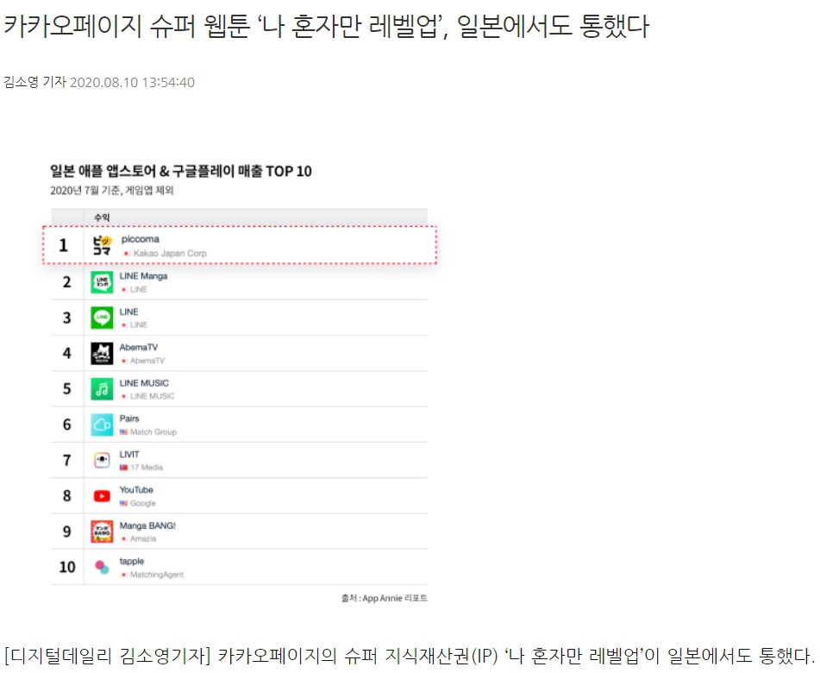The width and height of the screenshot is (820, 673).
Task: Click the AbemaTV app icon
Action: 102,353
